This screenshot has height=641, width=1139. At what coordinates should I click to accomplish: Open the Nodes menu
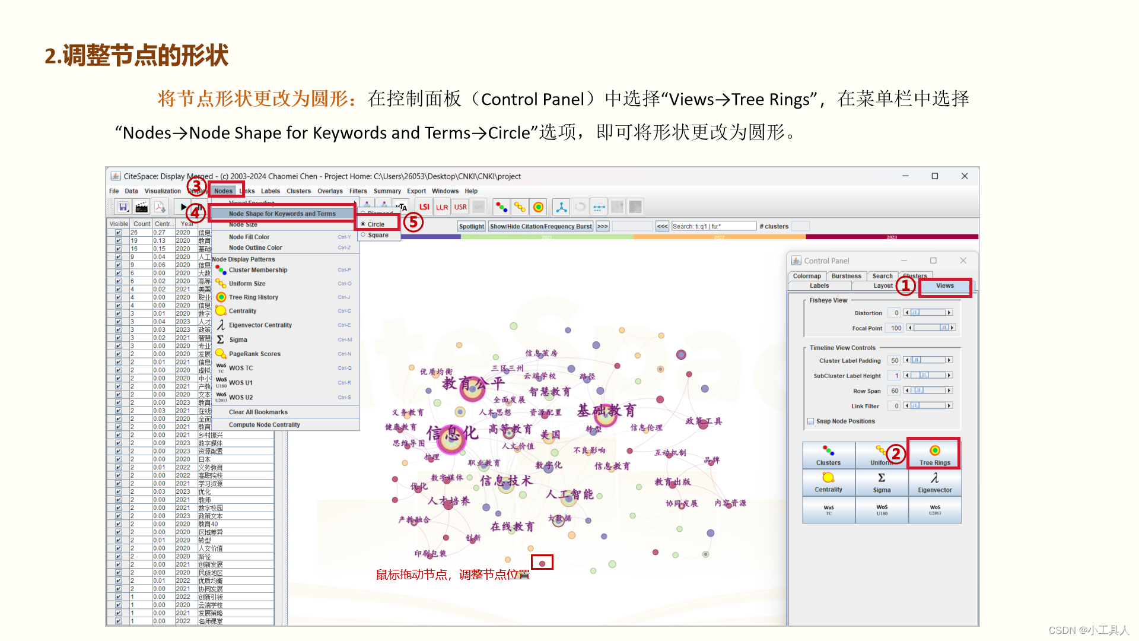click(x=223, y=191)
